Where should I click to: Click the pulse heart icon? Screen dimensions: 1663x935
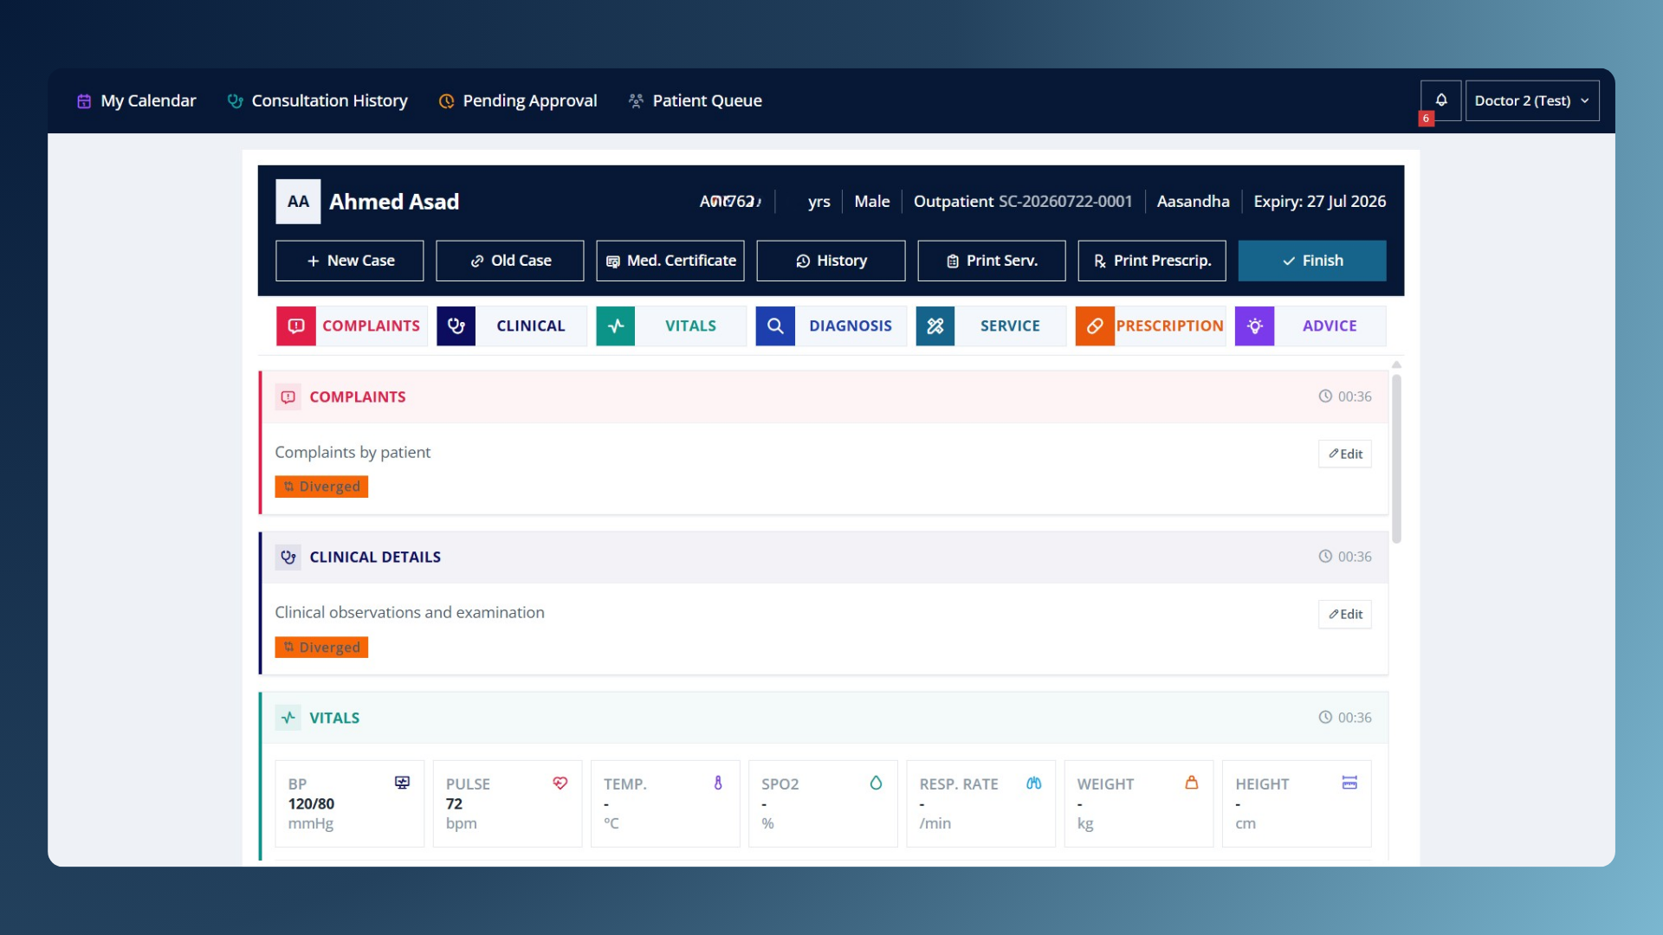pos(560,783)
